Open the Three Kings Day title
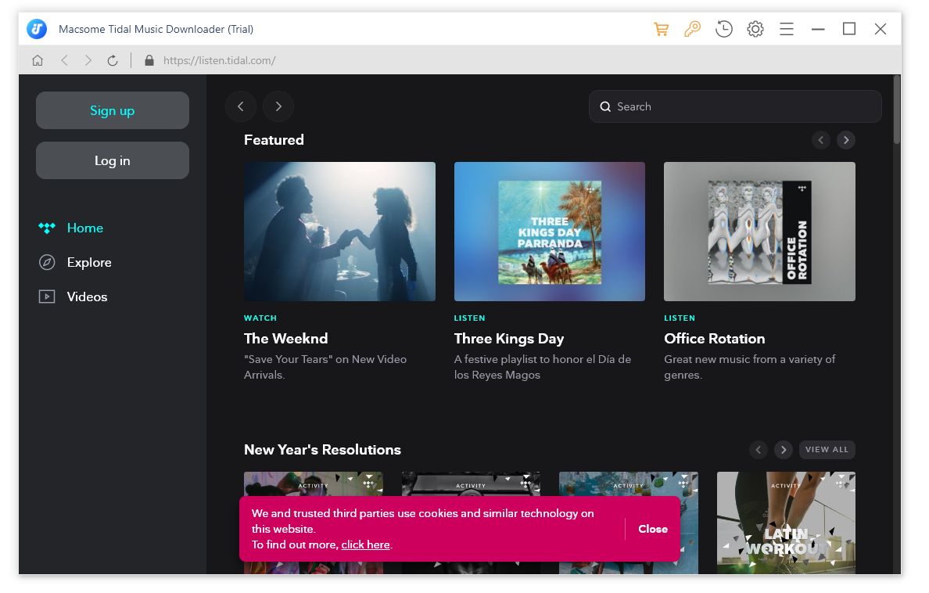The width and height of the screenshot is (929, 593). point(508,339)
